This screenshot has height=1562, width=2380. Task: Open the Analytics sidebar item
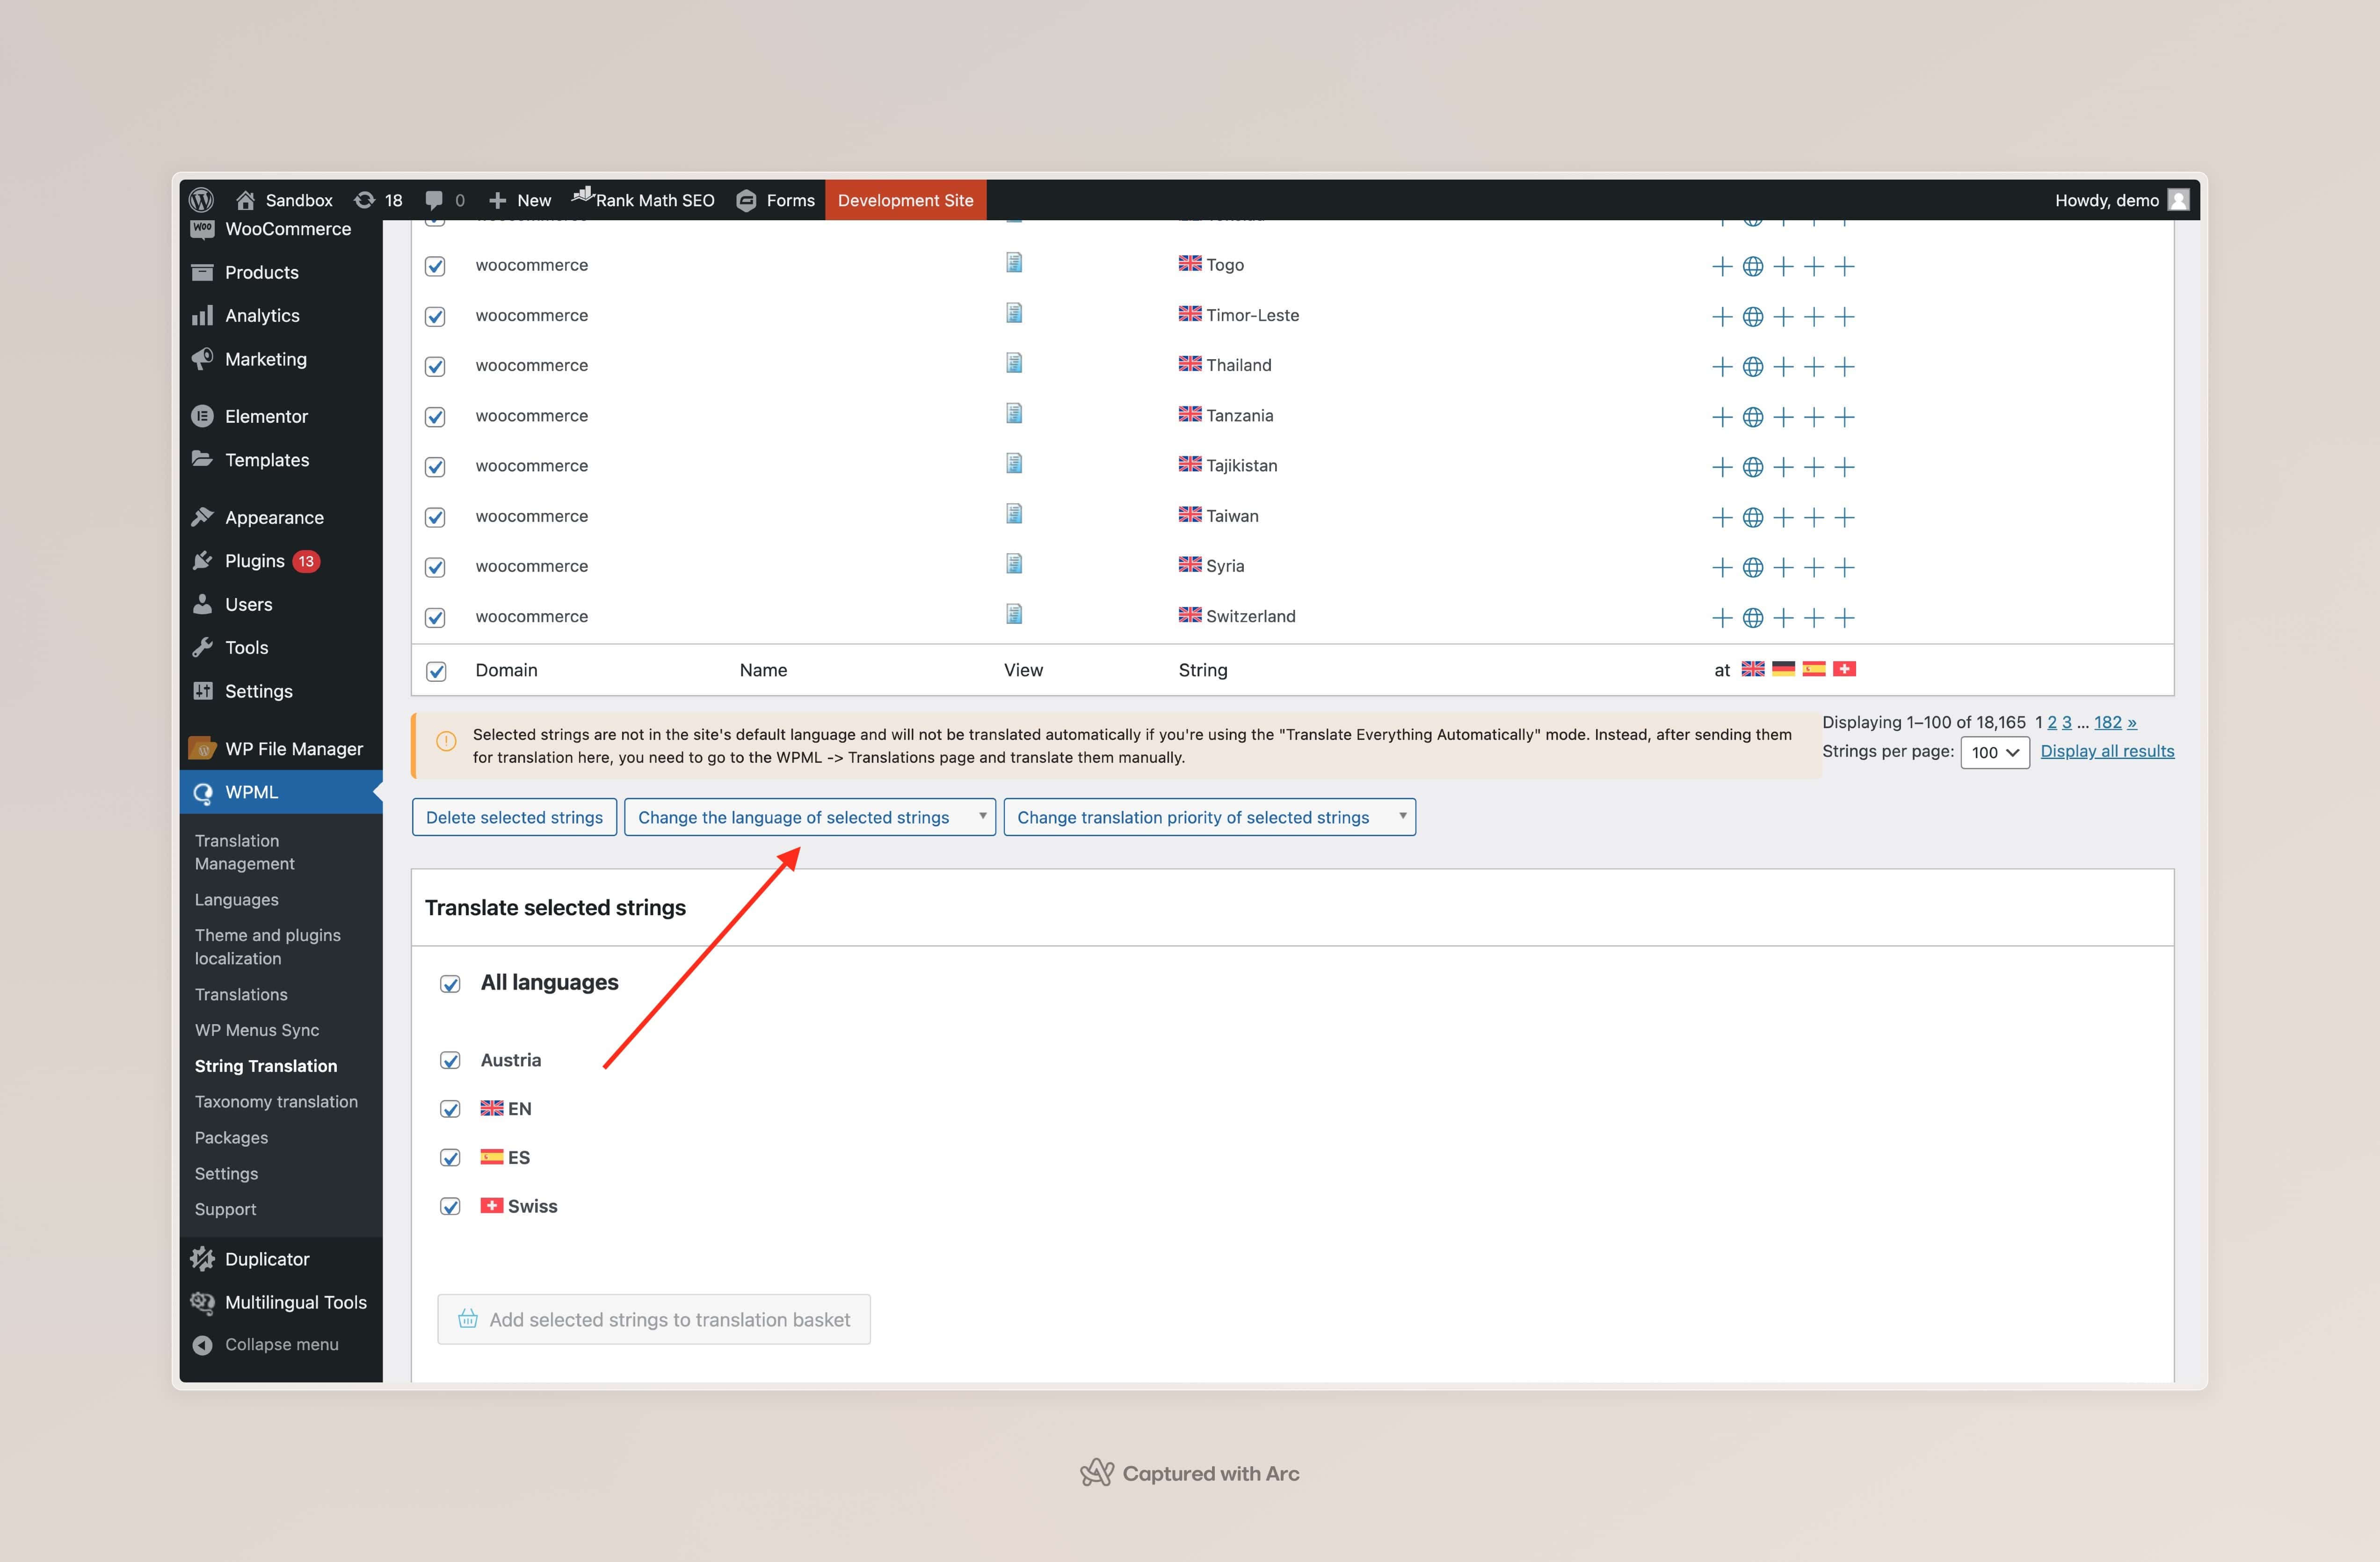coord(281,315)
